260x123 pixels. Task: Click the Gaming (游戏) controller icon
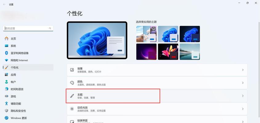click(6, 96)
